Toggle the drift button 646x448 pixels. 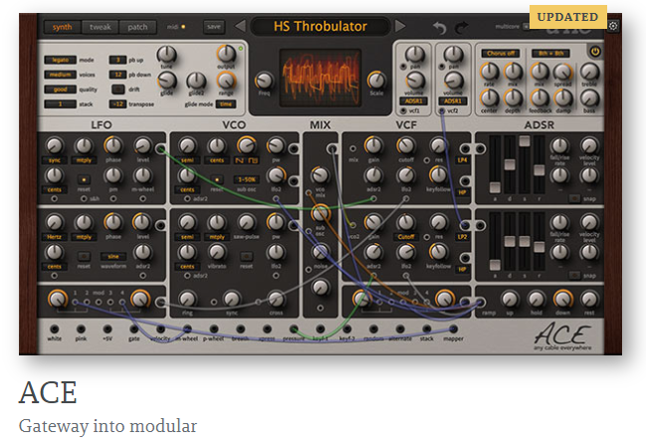point(118,89)
